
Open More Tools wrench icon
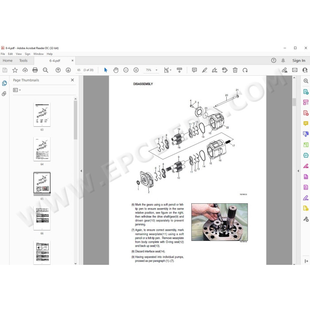coord(306,219)
